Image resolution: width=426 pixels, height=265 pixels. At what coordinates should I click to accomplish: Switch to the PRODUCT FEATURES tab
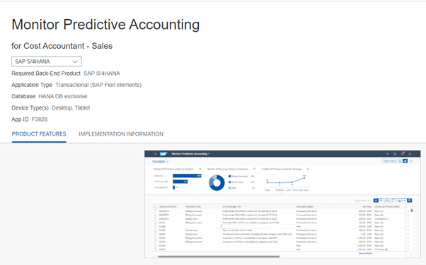pyautogui.click(x=39, y=134)
